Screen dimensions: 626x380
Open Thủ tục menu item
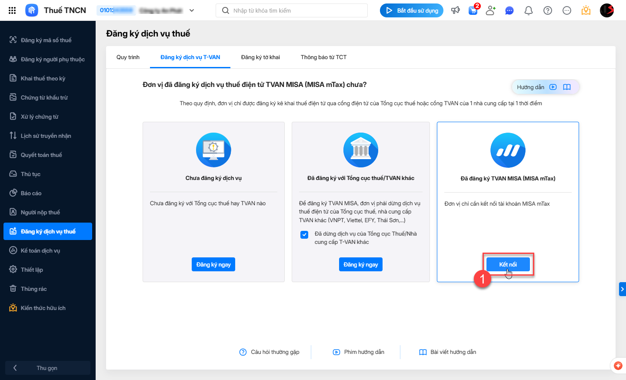(48, 174)
